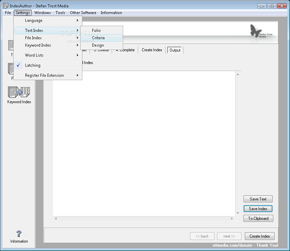Click the << back button
290x251 pixels.
(202, 236)
